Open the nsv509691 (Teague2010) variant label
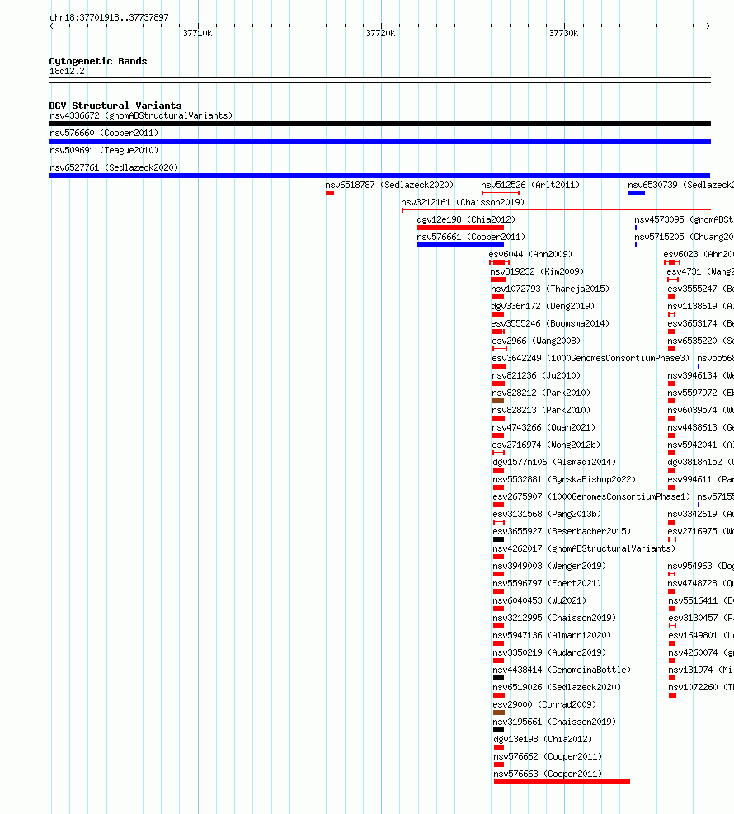The image size is (734, 814). click(x=104, y=150)
